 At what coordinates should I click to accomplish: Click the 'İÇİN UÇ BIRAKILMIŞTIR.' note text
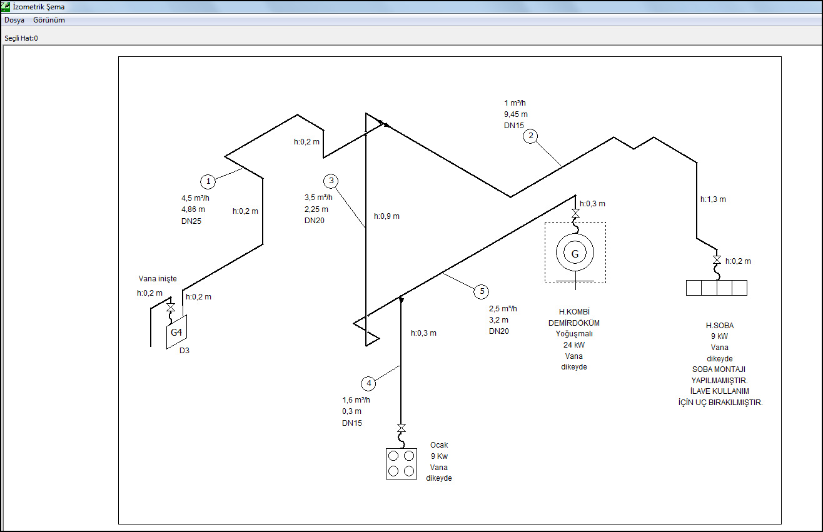tap(720, 403)
